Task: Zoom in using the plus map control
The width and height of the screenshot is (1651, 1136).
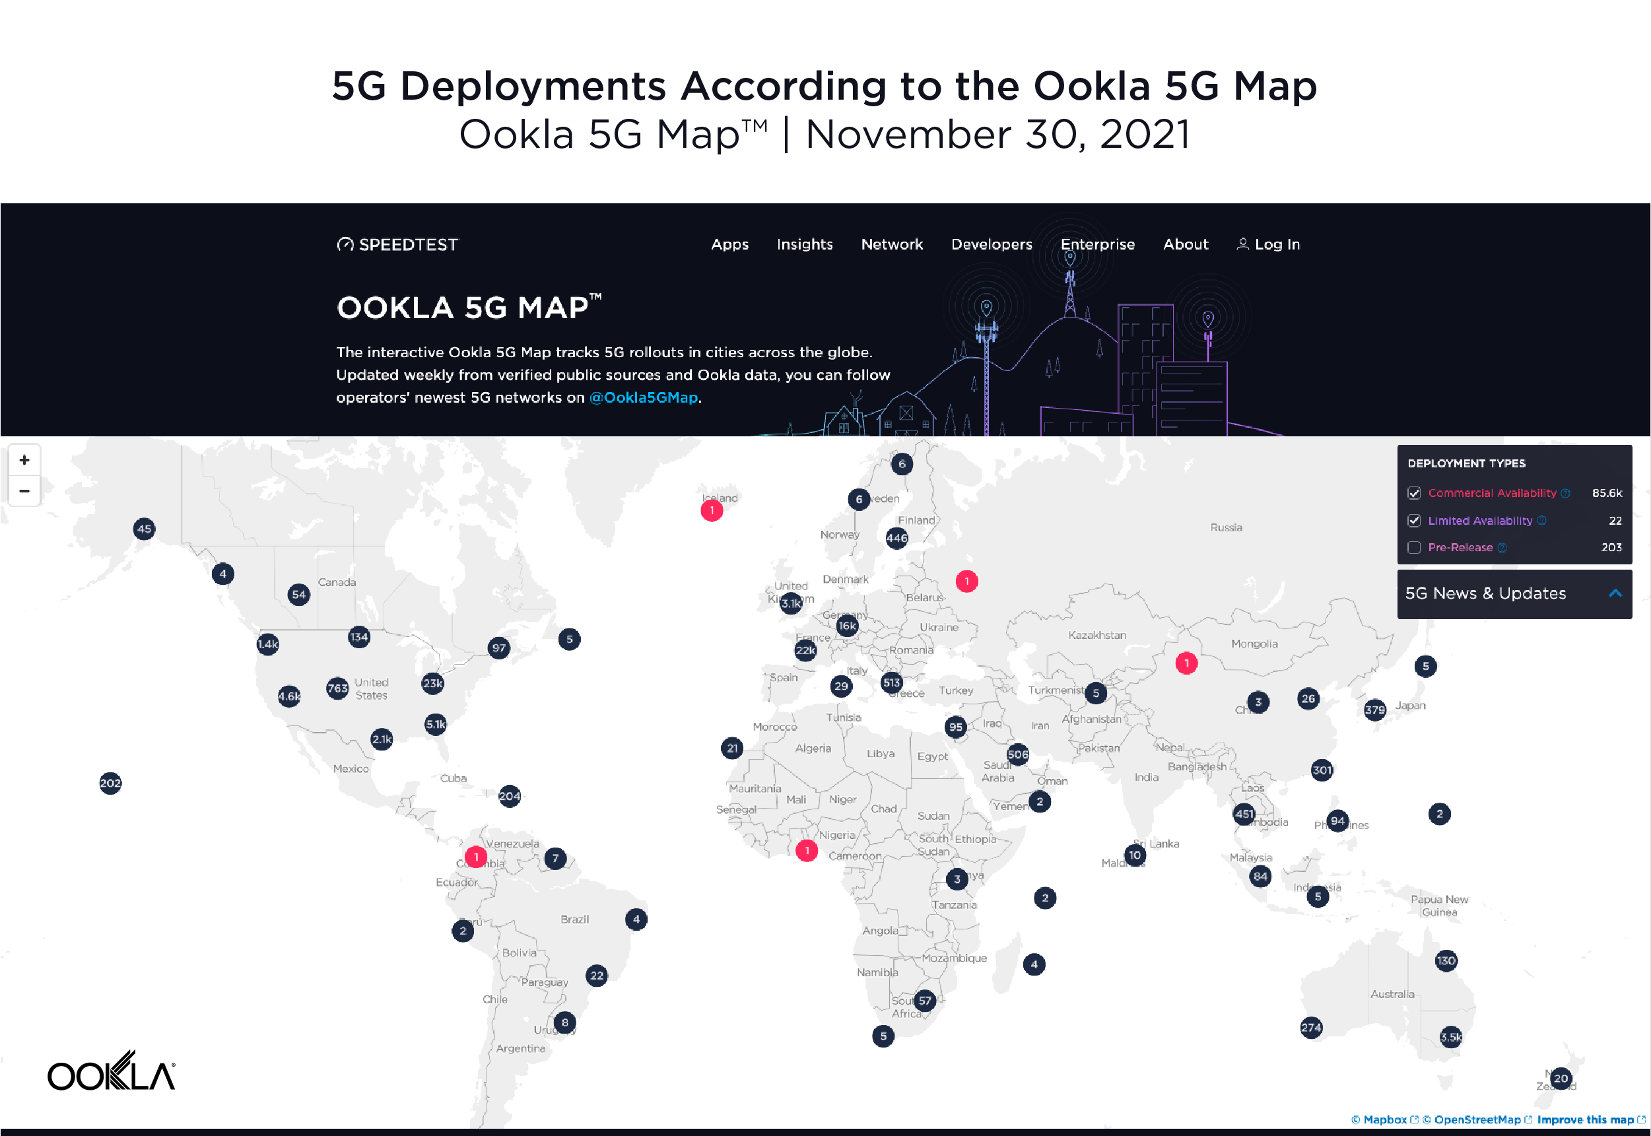Action: pos(25,459)
